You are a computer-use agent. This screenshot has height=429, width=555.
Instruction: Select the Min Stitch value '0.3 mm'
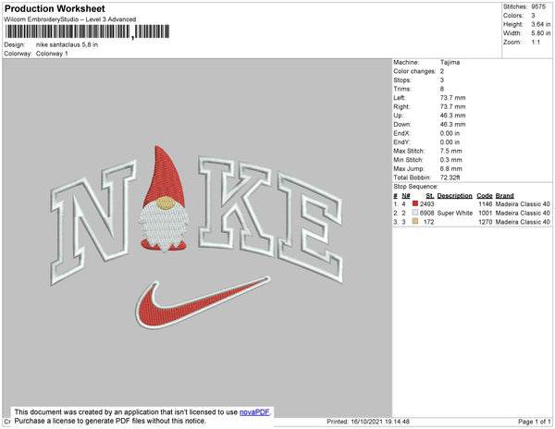[x=451, y=160]
